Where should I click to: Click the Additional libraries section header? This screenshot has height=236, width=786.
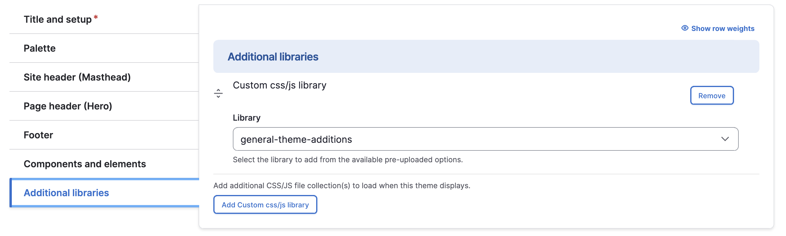(273, 57)
